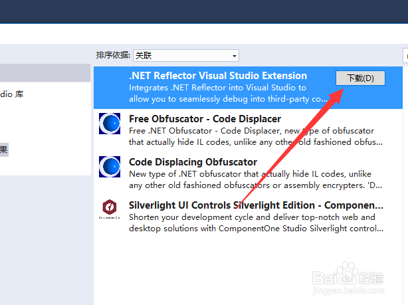Select the highlighted '果' item in left panel

(4, 150)
